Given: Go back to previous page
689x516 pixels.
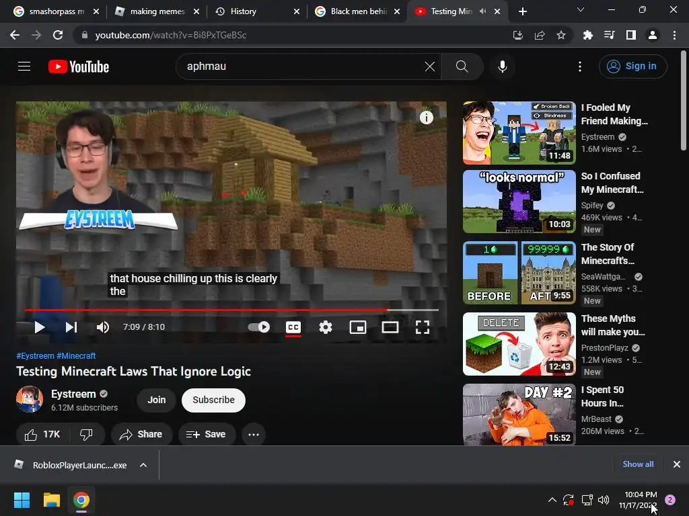Looking at the screenshot, I should (15, 35).
